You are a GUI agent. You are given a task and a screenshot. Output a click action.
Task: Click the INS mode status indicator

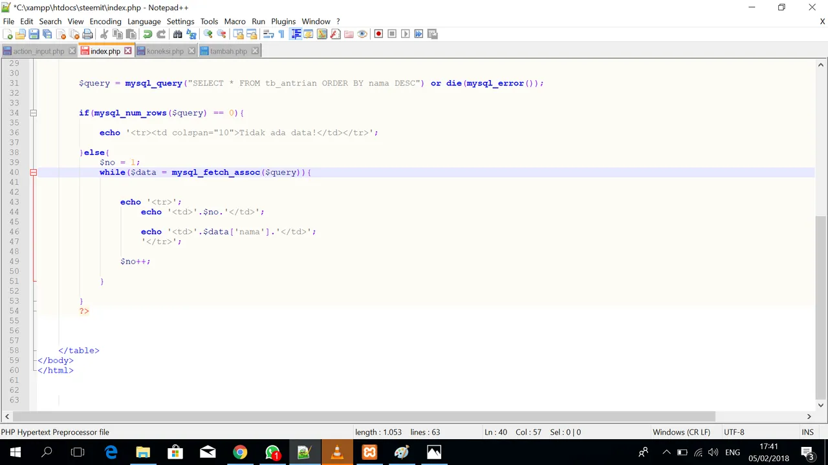coord(807,432)
